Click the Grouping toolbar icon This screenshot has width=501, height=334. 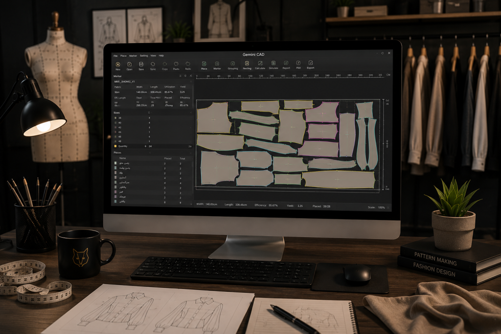click(232, 64)
